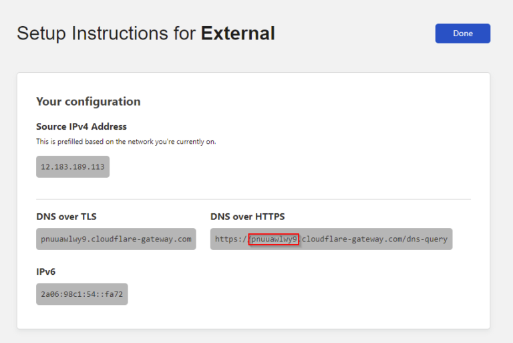
Task: Click the blue Done button
Action: tap(462, 33)
